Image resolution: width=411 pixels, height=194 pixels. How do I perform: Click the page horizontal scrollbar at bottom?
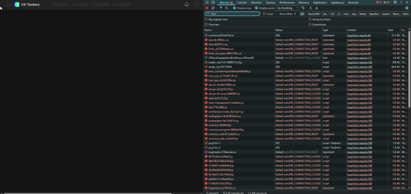pyautogui.click(x=88, y=193)
